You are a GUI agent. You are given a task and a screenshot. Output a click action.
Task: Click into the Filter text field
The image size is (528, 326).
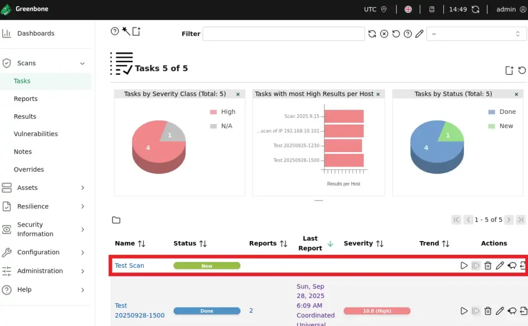(283, 34)
